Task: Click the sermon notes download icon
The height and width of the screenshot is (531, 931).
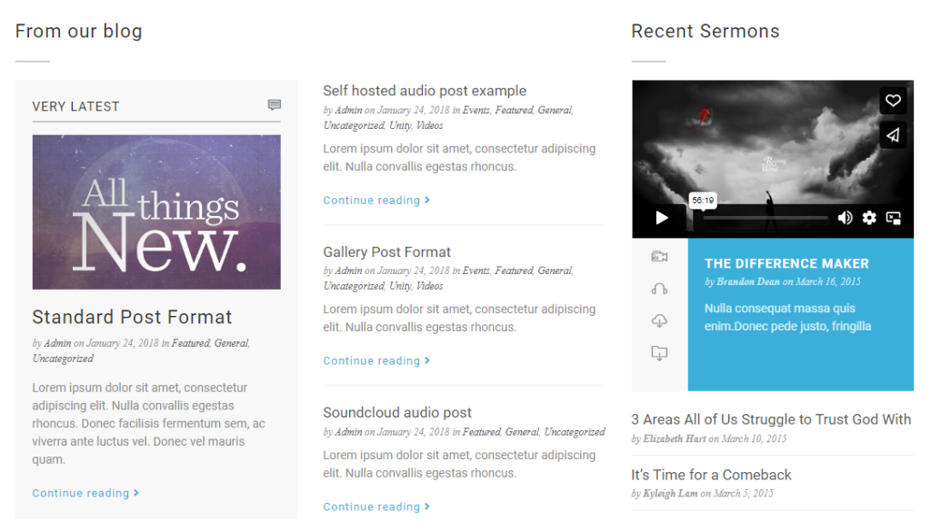Action: tap(659, 353)
